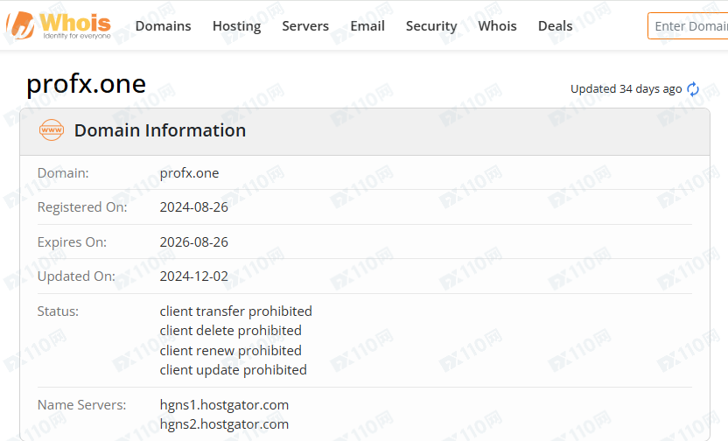Open the Hosting menu
This screenshot has height=441, width=728.
point(236,26)
